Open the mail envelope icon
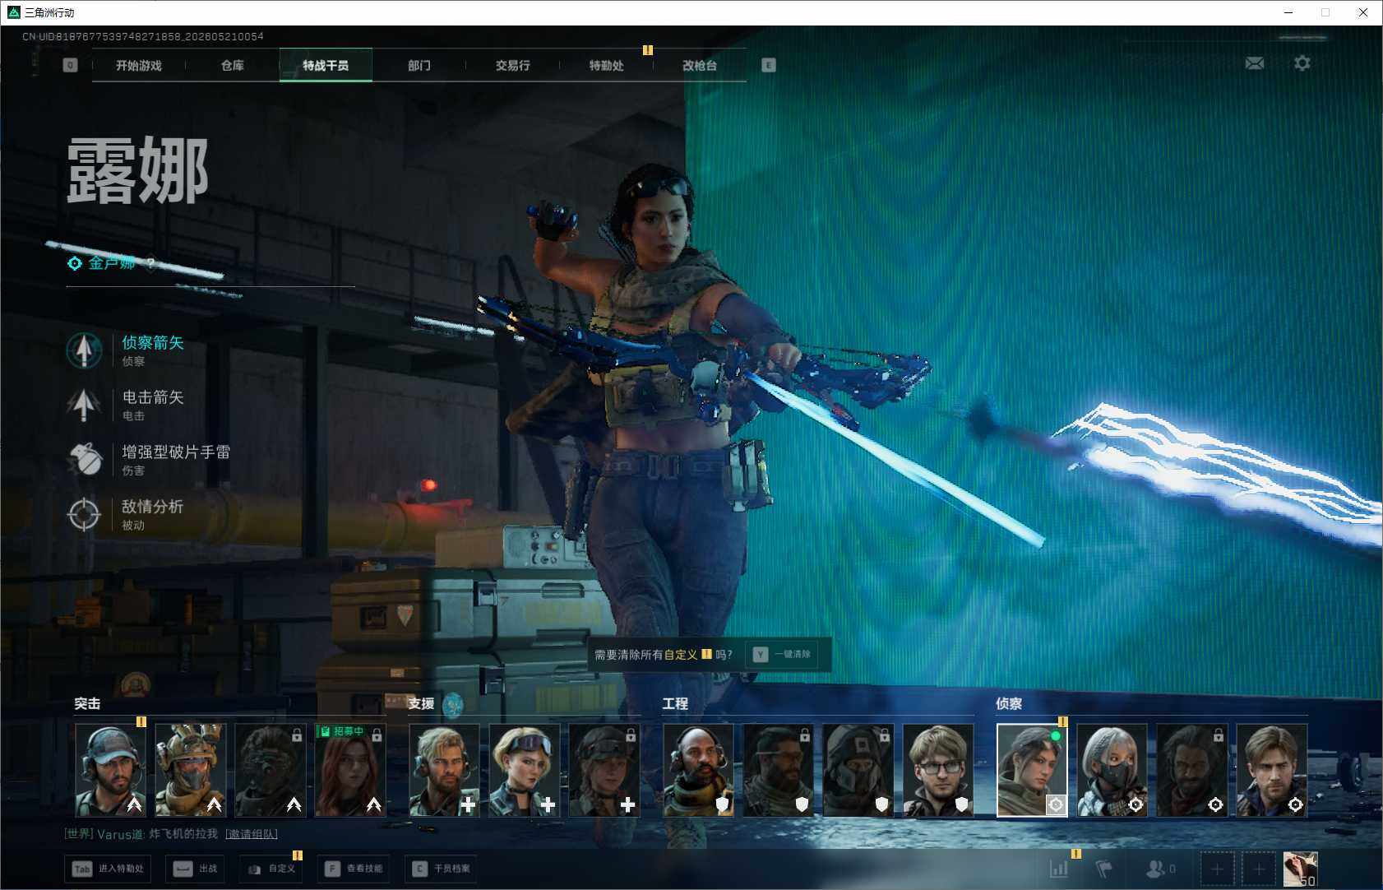 [x=1255, y=63]
